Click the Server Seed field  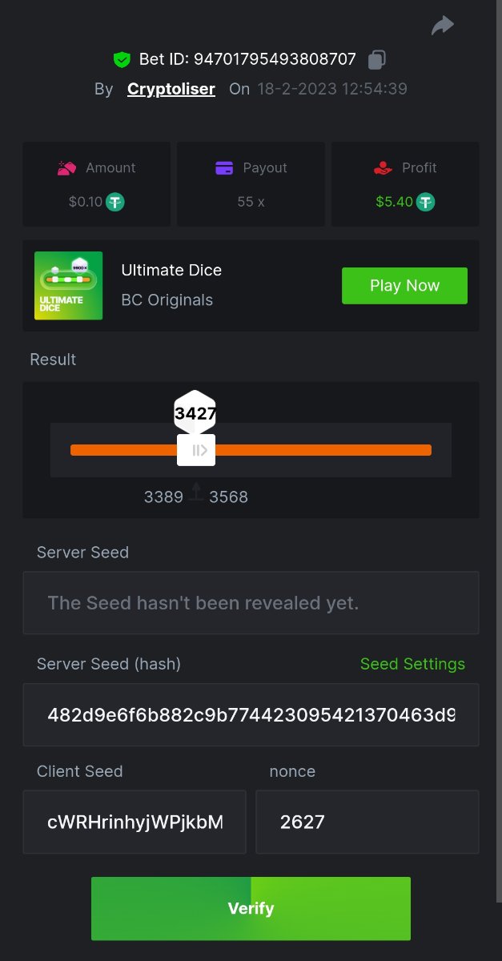tap(251, 603)
